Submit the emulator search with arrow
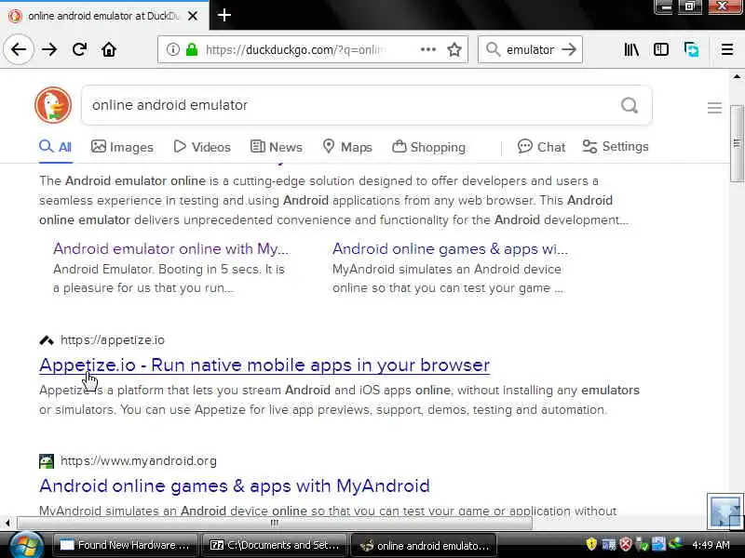The width and height of the screenshot is (745, 558). pos(569,49)
